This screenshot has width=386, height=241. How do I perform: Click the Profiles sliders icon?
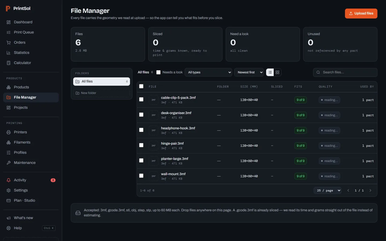coord(9,153)
